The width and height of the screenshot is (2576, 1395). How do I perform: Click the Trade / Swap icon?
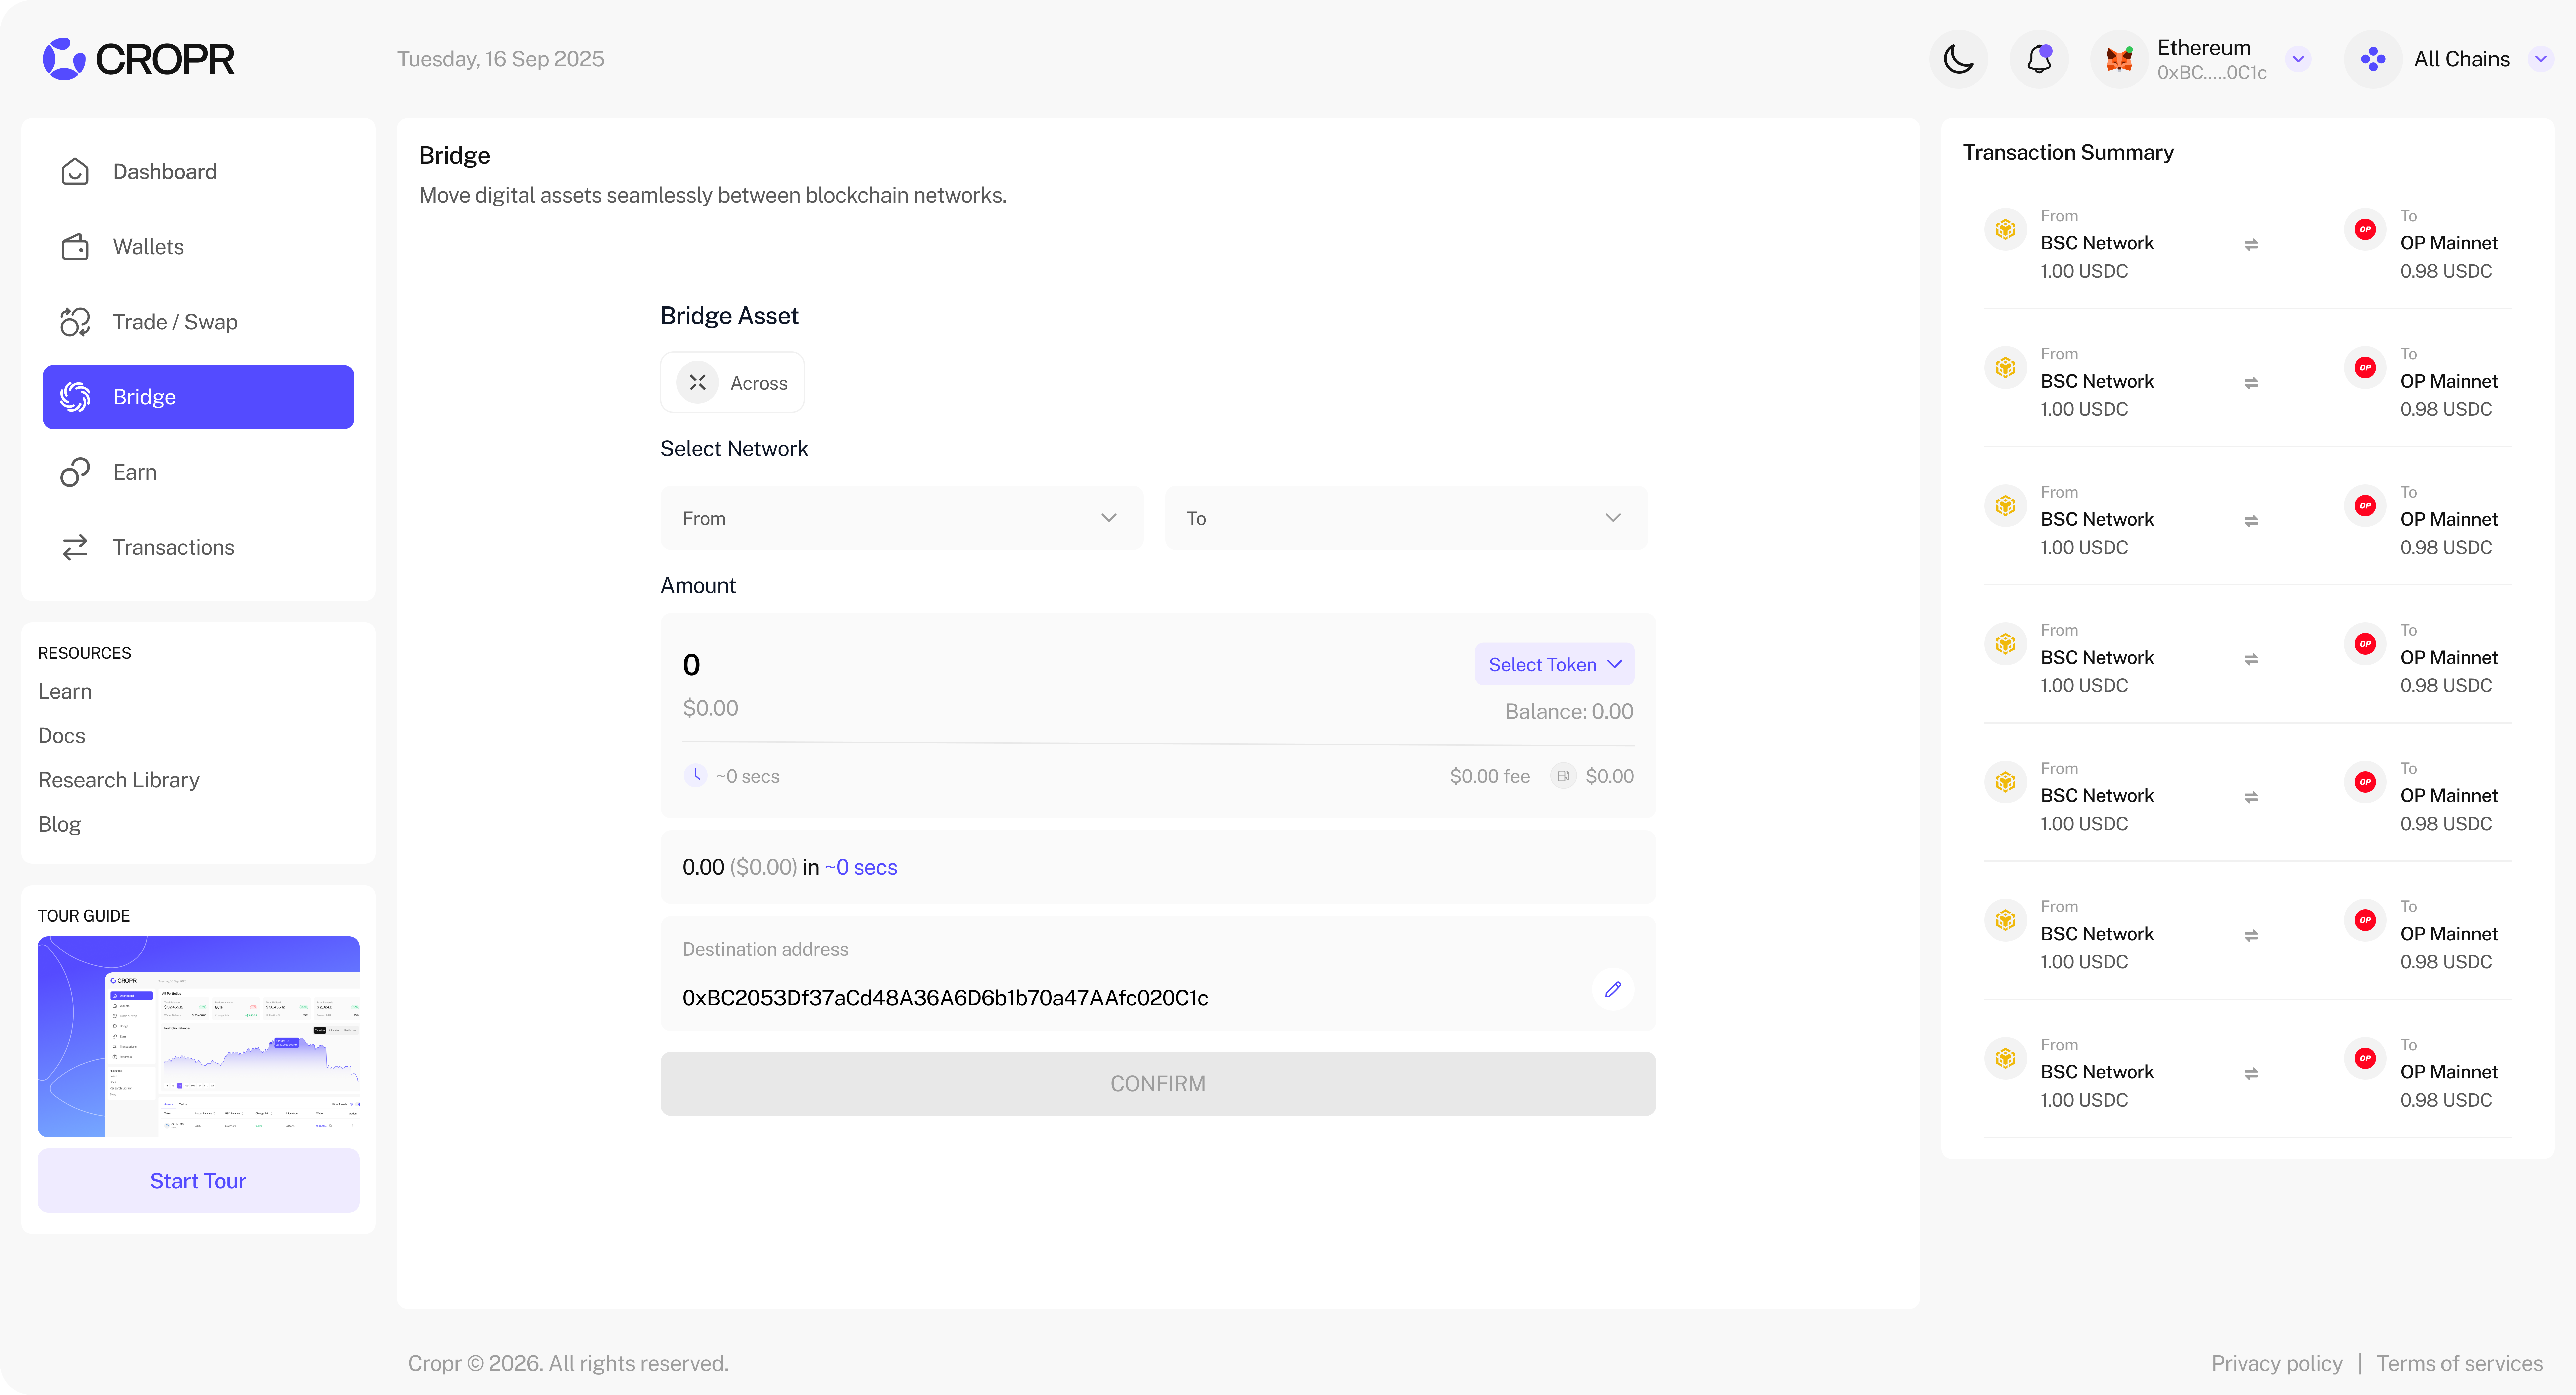point(75,322)
